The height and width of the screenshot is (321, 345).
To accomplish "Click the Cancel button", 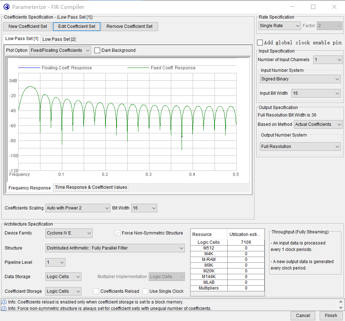I will click(x=303, y=316).
